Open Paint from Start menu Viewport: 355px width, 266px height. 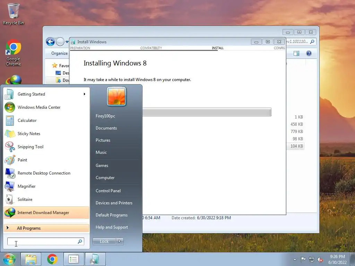pos(46,160)
